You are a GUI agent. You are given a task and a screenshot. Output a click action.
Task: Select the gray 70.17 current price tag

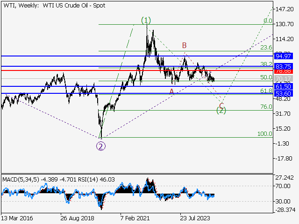pyautogui.click(x=284, y=77)
